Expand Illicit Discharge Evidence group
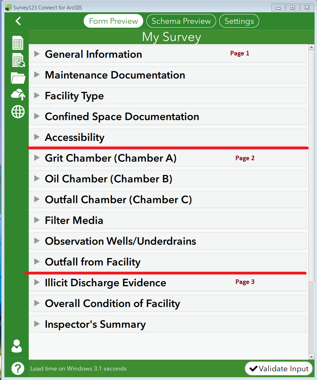The height and width of the screenshot is (380, 317). (167, 283)
